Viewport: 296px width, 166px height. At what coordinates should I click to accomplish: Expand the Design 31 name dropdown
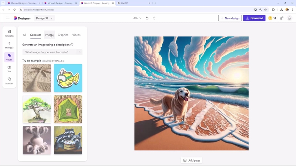point(44,18)
